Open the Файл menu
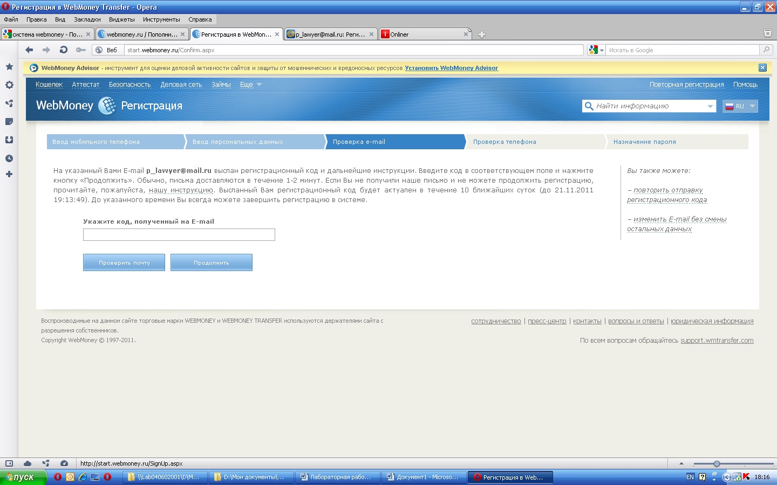Screen dimensions: 777x485 (11, 19)
